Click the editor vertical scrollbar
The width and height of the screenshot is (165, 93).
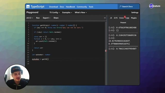click(x=106, y=53)
